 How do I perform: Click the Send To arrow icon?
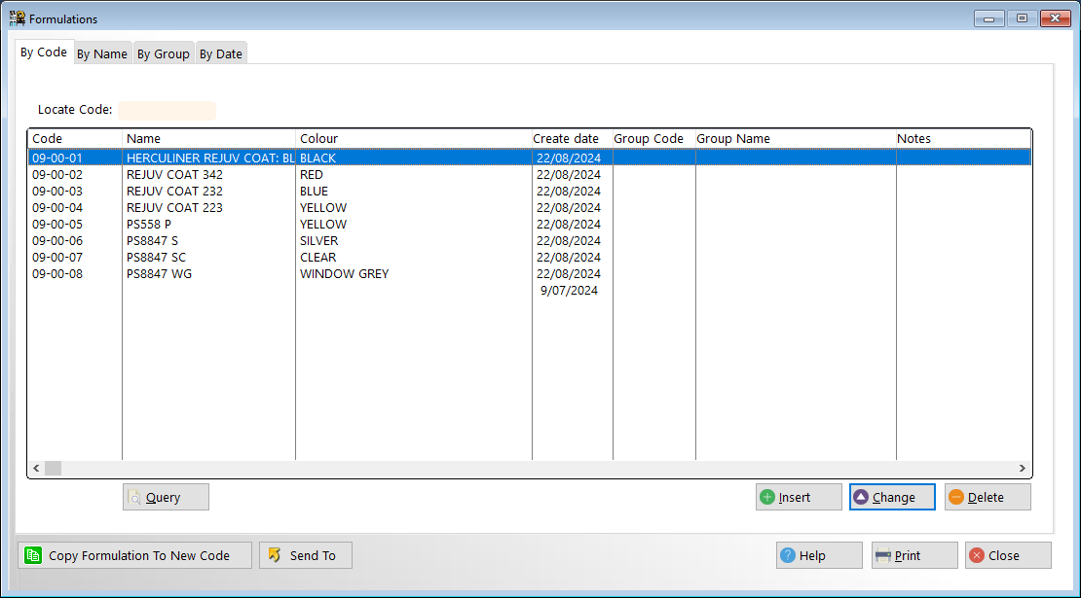275,555
